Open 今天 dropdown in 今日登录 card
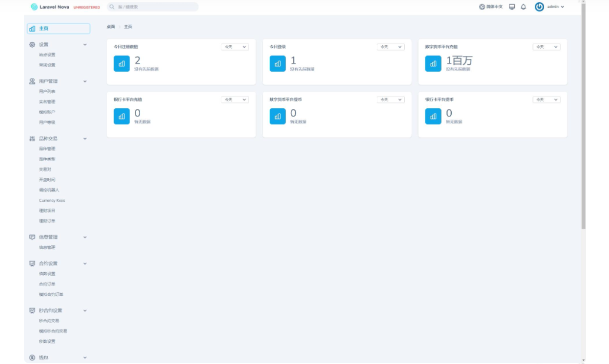 (391, 47)
